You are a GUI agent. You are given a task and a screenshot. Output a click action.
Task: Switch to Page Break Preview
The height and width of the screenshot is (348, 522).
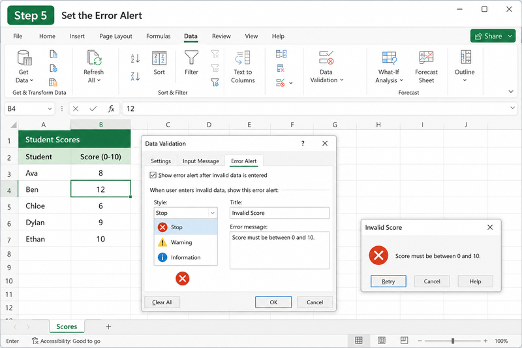click(x=404, y=340)
